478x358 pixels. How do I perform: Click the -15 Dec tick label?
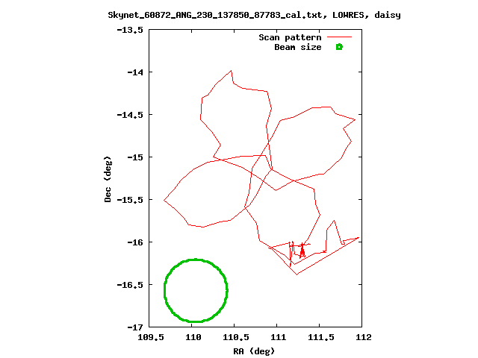point(135,157)
